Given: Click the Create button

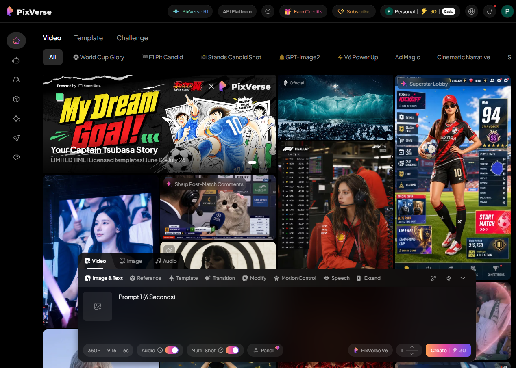Looking at the screenshot, I should (448, 350).
